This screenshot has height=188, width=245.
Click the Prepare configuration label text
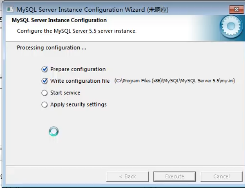(x=78, y=69)
